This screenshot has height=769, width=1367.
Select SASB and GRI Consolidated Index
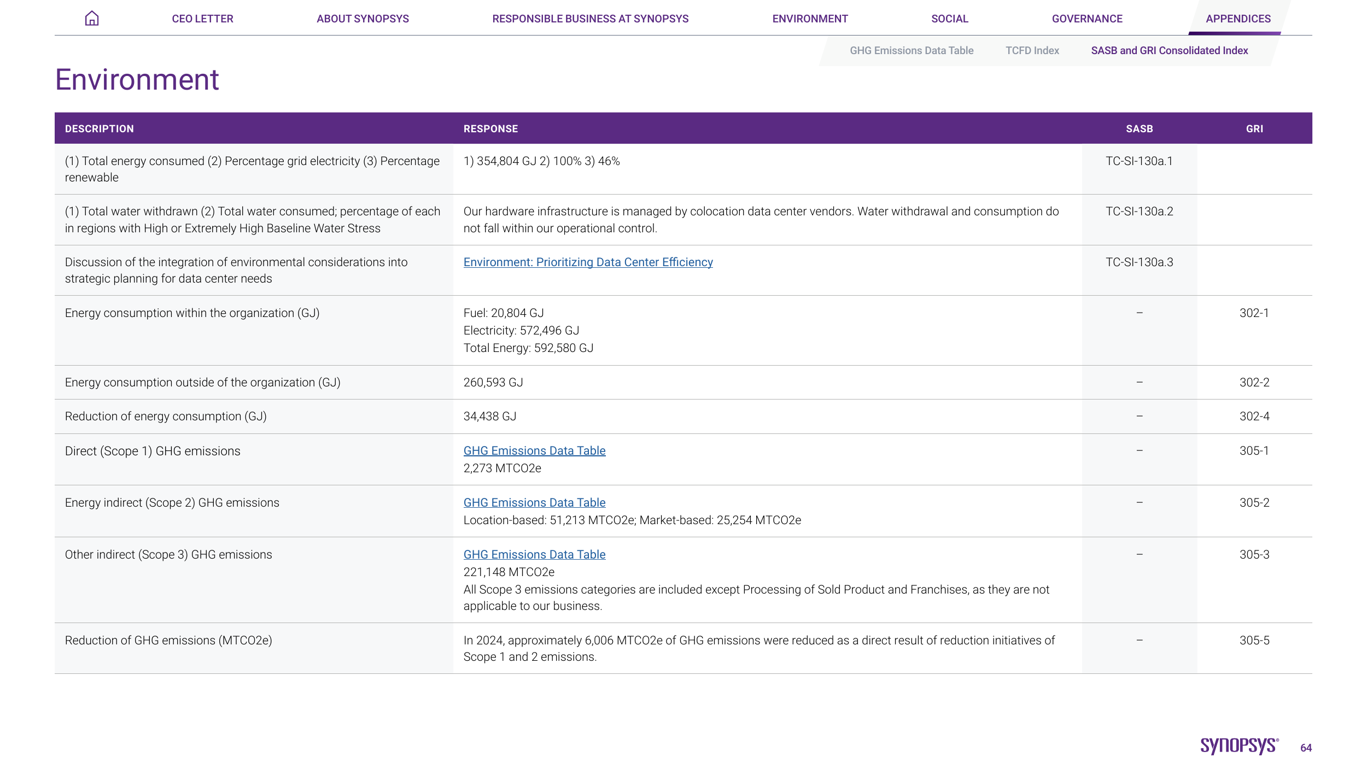click(x=1170, y=50)
